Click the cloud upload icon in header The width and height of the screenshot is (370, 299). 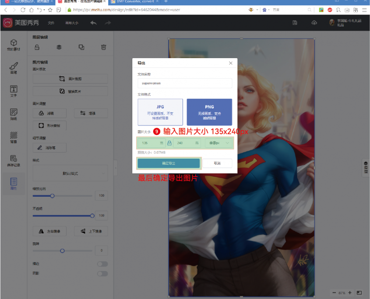click(314, 23)
